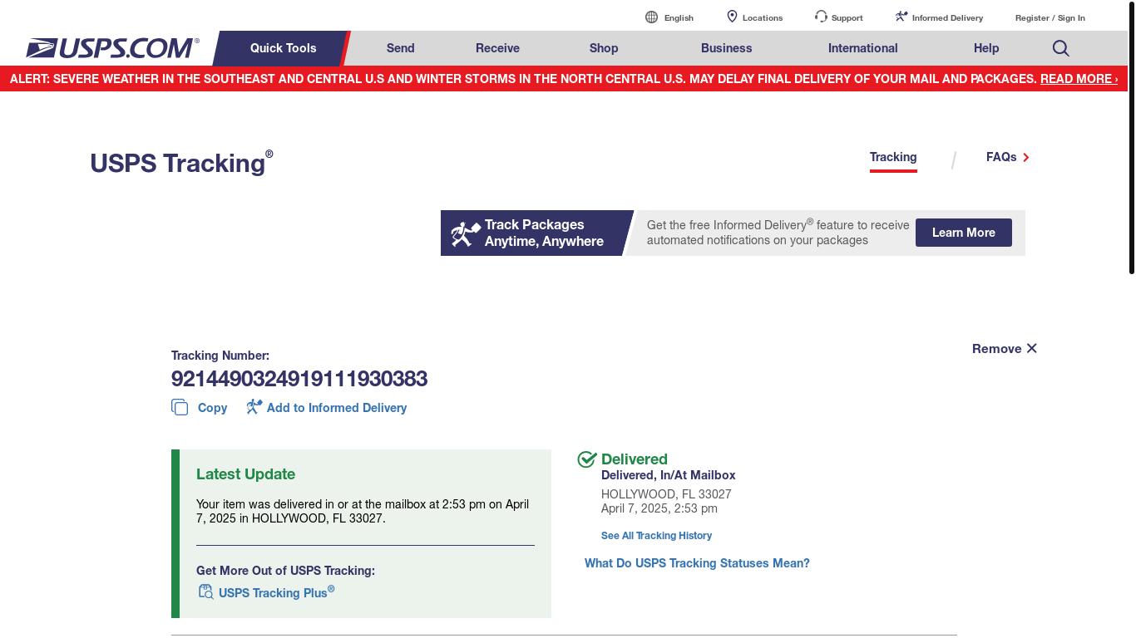Click the page vertical scrollbar thumb

pyautogui.click(x=1132, y=137)
